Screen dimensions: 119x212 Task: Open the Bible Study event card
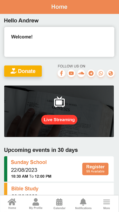(59, 189)
